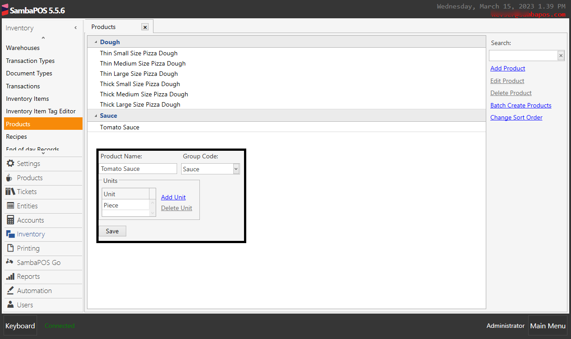571x339 pixels.
Task: Collapse the Inventory navigation panel
Action: point(75,28)
